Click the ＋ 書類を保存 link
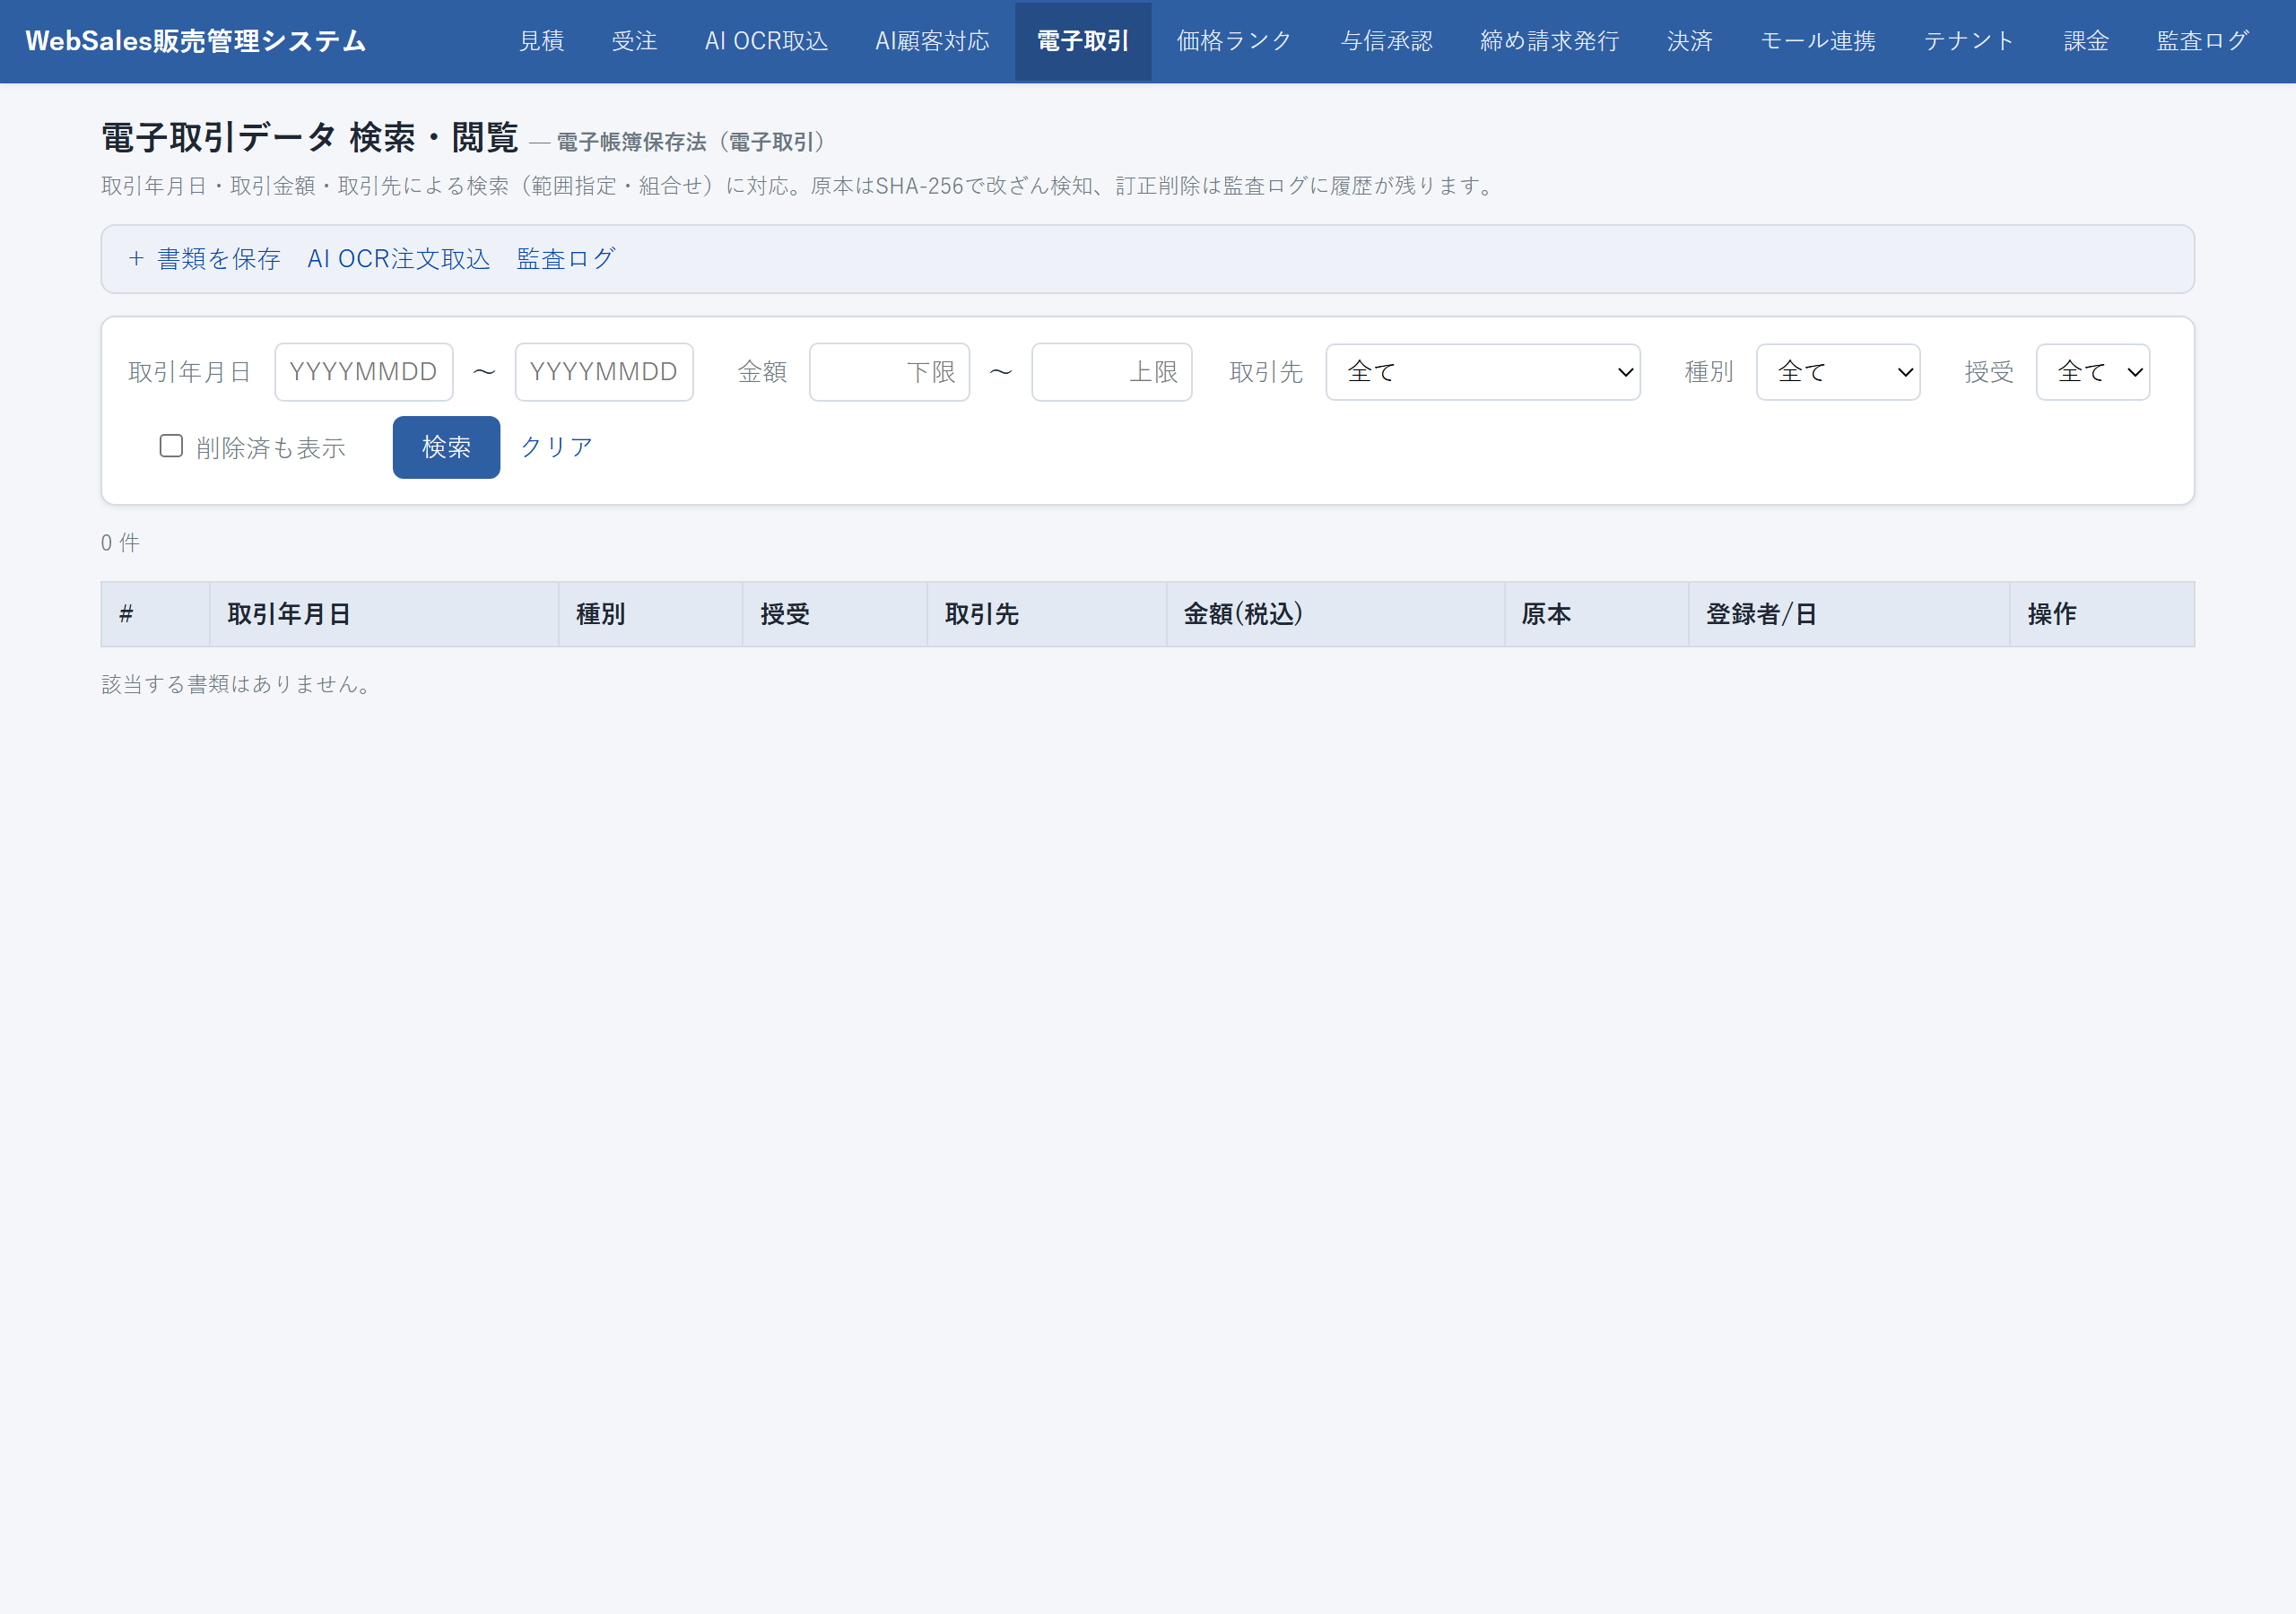Viewport: 2296px width, 1614px height. (204, 259)
